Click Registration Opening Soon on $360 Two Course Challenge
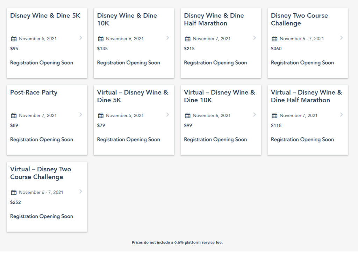 pos(302,63)
